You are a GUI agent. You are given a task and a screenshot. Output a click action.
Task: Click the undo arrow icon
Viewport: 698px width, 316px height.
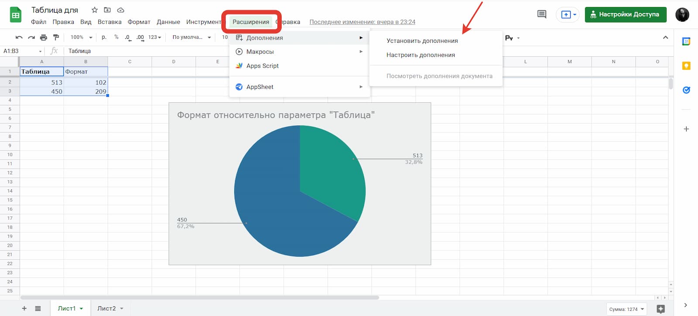19,37
